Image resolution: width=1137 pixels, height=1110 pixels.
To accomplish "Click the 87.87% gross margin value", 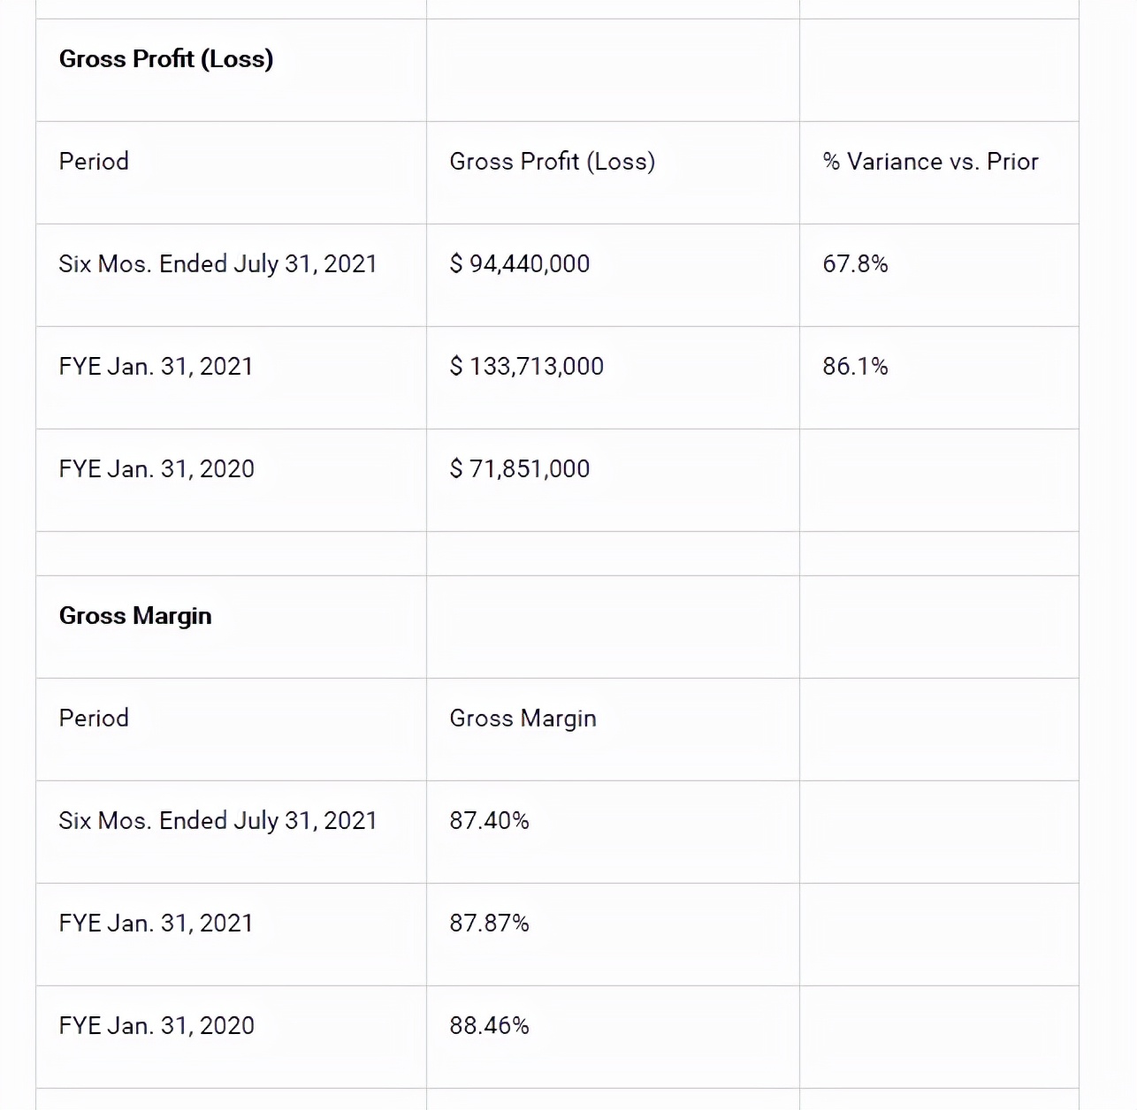I will (489, 924).
